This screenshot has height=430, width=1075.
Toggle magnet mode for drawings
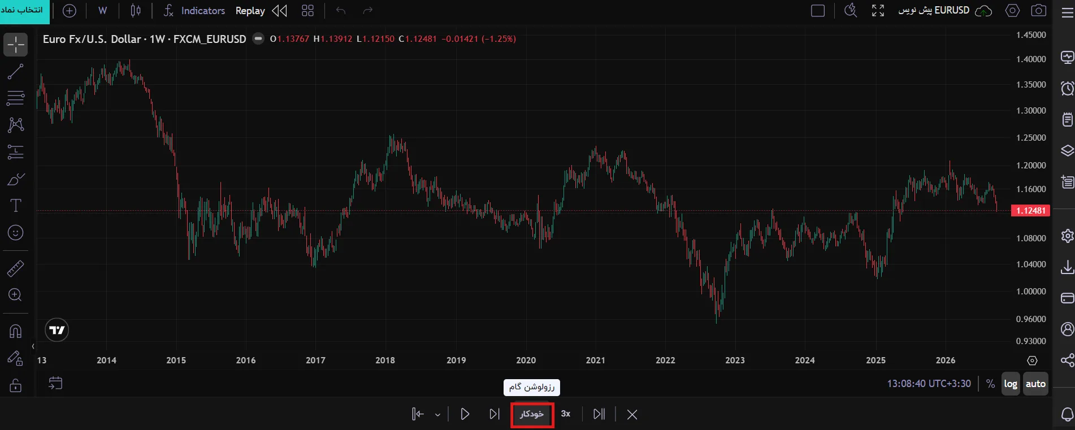point(16,331)
